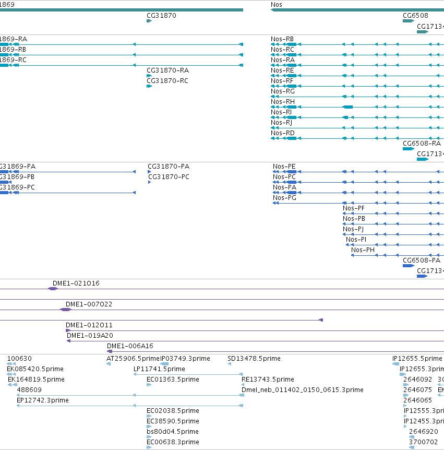The image size is (444, 450).
Task: Select transcript Nos-RG label
Action: (x=282, y=91)
